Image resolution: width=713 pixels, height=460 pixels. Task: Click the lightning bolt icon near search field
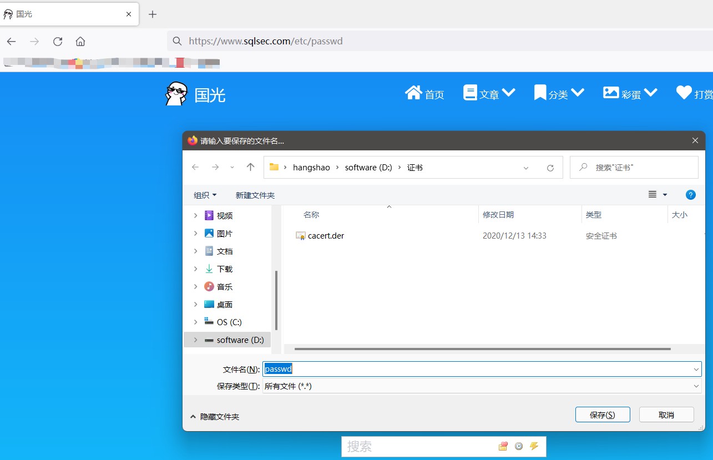534,446
